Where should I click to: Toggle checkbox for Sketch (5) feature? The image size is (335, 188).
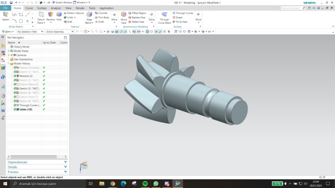(x=15, y=88)
